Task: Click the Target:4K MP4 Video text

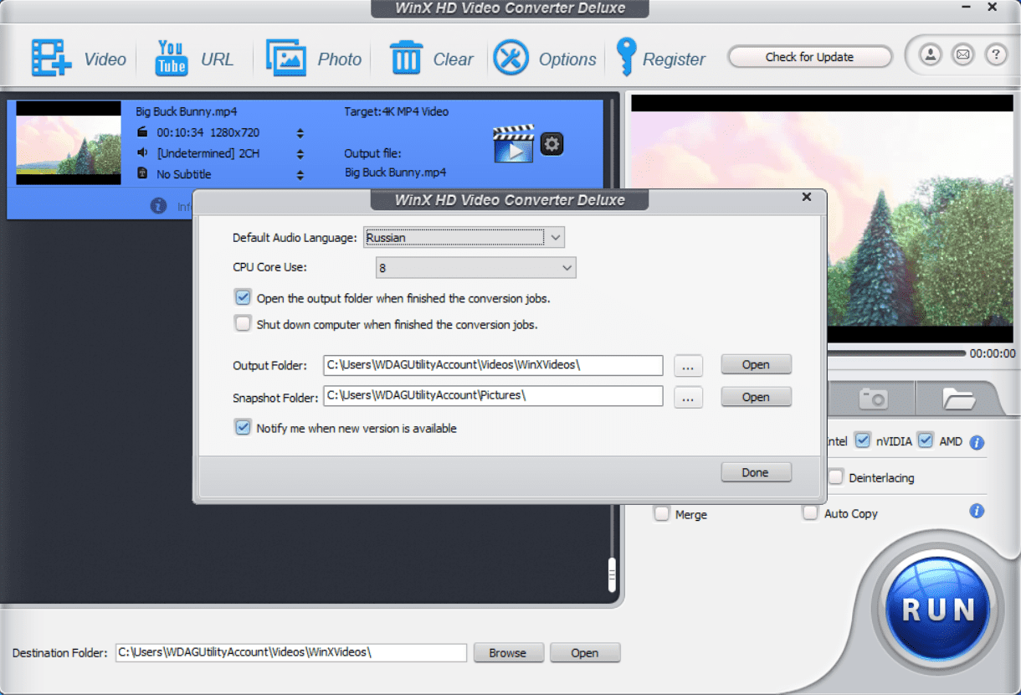Action: coord(397,111)
